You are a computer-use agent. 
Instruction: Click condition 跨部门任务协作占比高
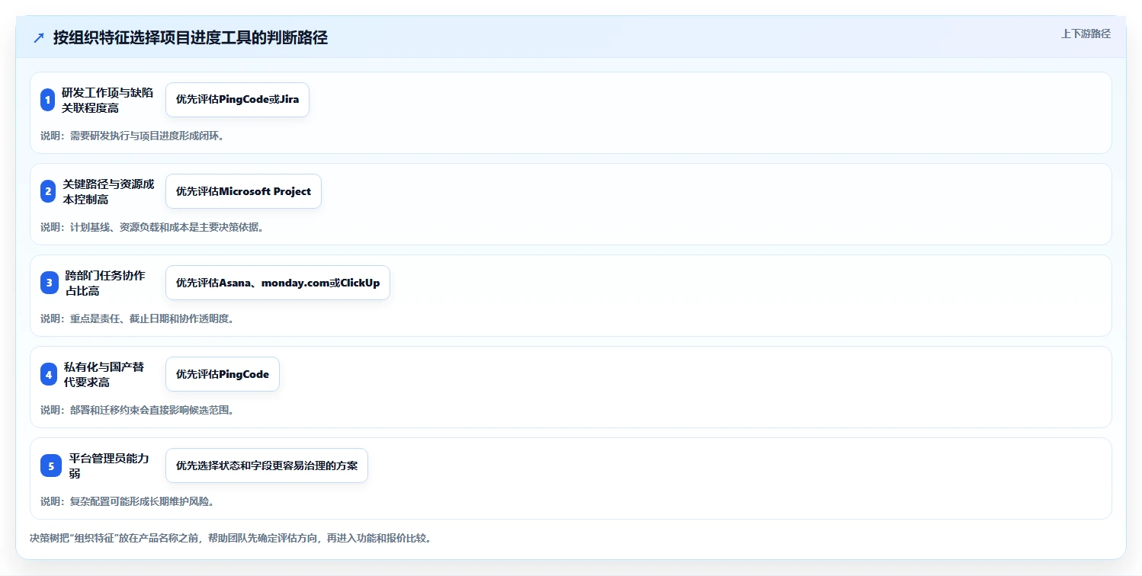(105, 283)
